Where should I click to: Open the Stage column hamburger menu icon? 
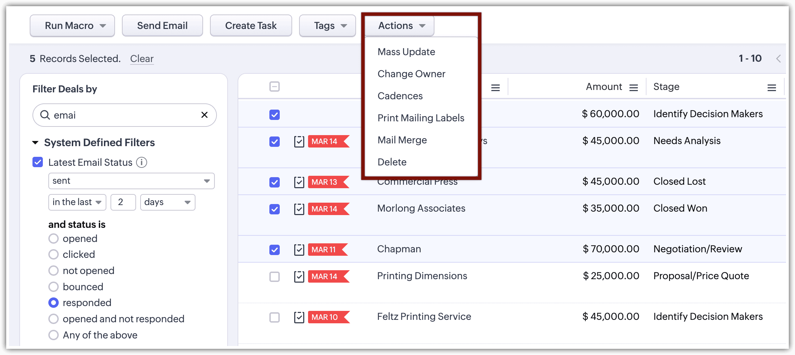click(772, 88)
